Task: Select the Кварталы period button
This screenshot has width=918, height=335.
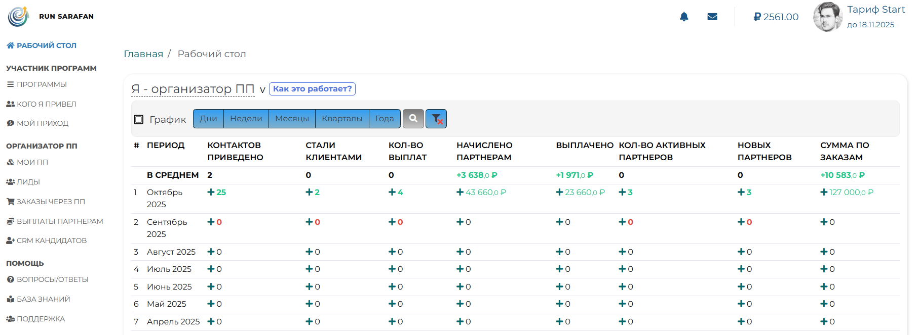Action: [x=342, y=119]
